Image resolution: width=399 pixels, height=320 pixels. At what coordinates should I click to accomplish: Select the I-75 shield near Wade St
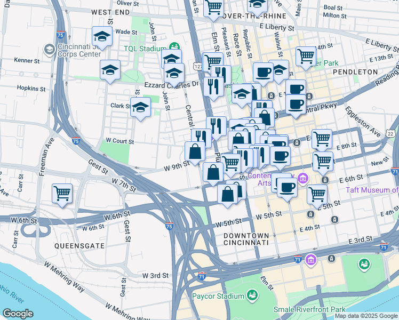pos(60,35)
